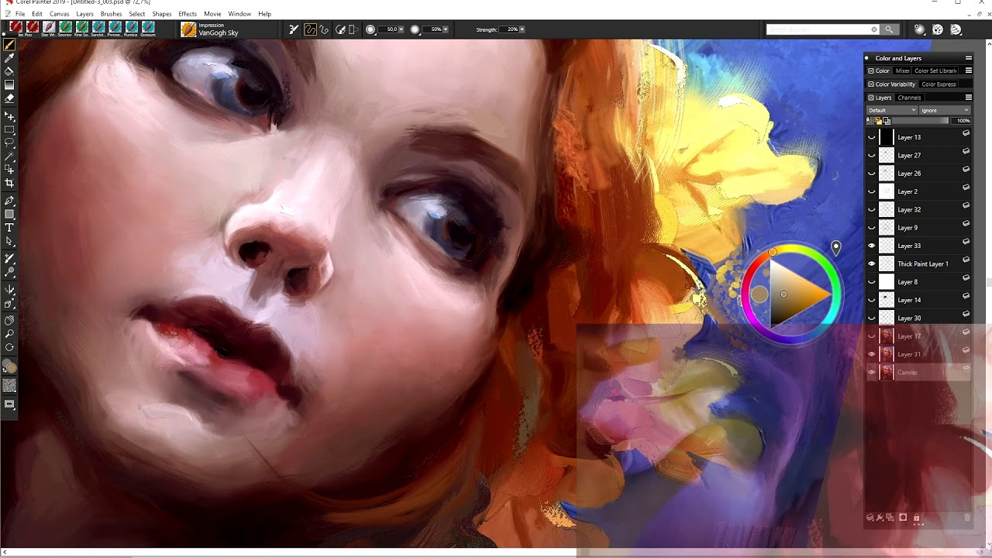Select the Magic Wand tool
992x558 pixels.
[x=9, y=156]
